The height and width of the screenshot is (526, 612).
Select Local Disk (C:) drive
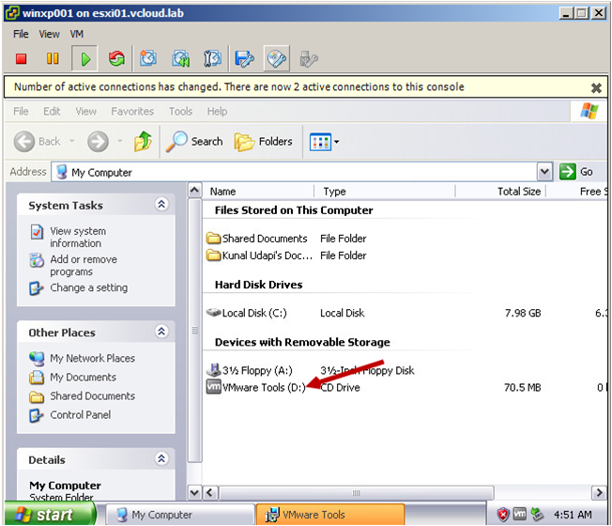[246, 313]
